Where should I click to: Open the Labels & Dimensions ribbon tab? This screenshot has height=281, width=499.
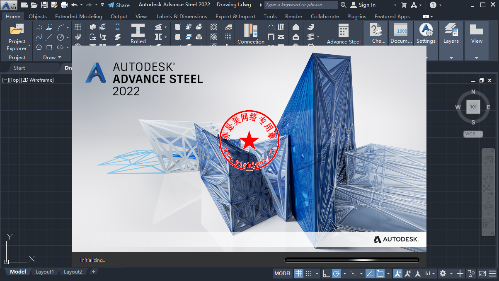pos(182,17)
